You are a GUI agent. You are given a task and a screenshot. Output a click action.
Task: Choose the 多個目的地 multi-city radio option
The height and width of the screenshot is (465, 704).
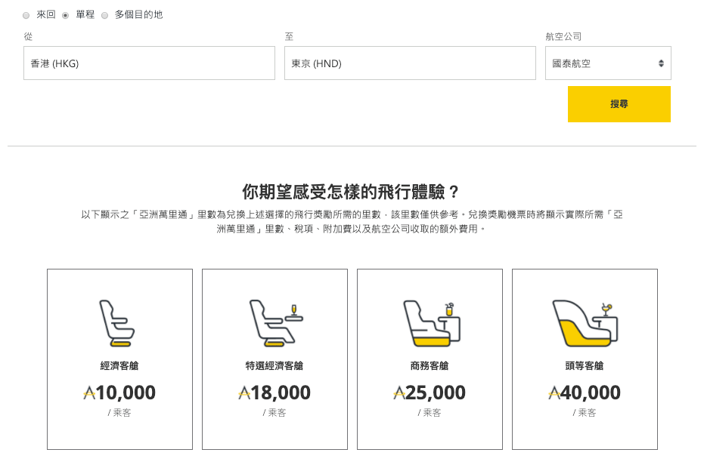point(105,15)
